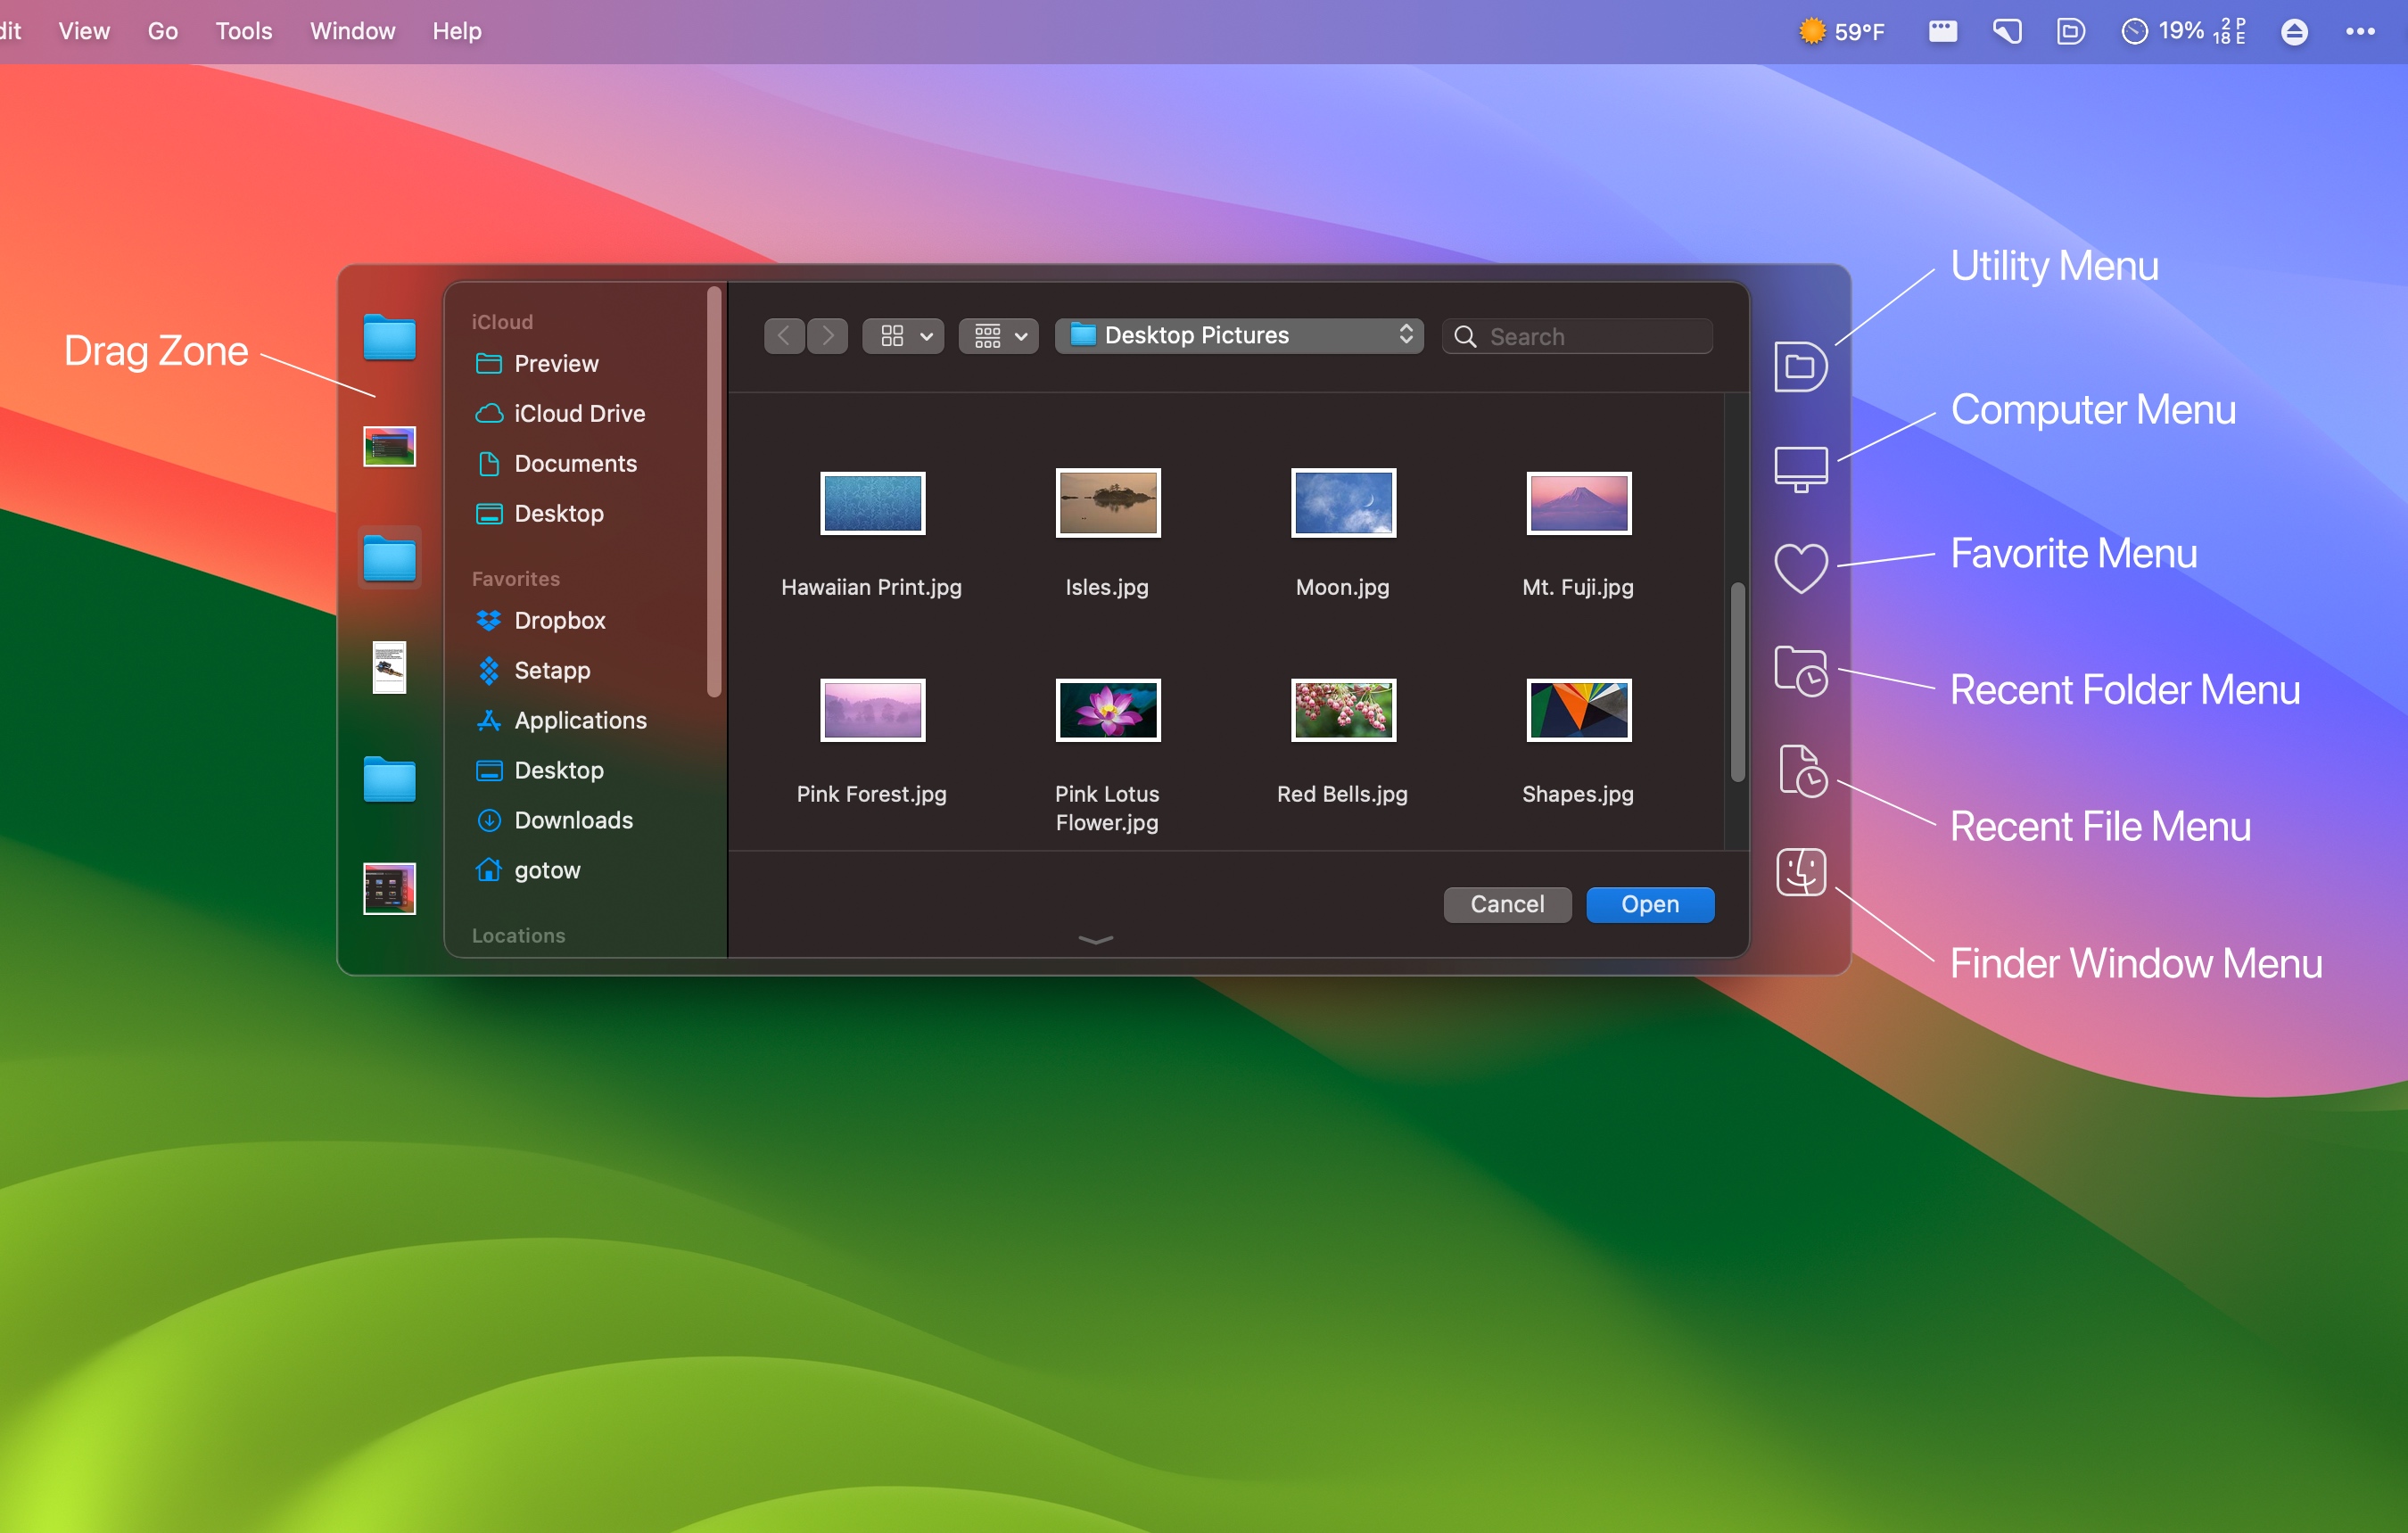Open the grouping options dropdown
This screenshot has height=1533, width=2408.
click(x=998, y=335)
